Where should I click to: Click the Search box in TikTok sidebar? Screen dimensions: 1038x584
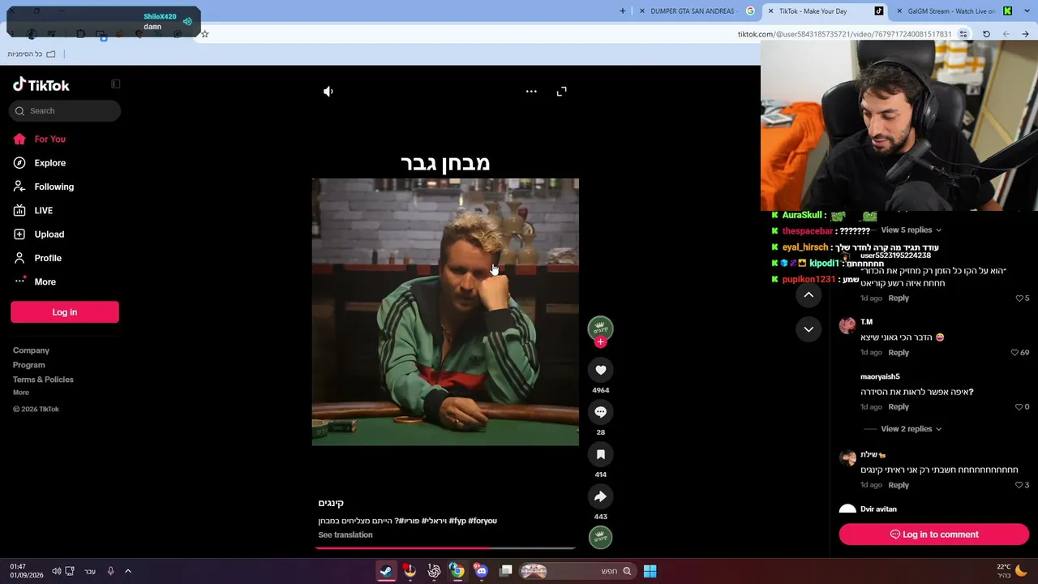click(65, 111)
